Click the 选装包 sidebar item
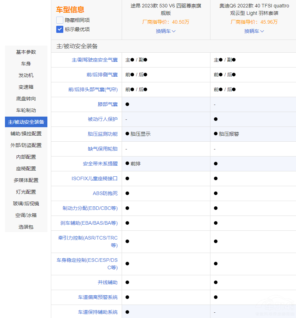296x318 pixels. pyautogui.click(x=26, y=227)
